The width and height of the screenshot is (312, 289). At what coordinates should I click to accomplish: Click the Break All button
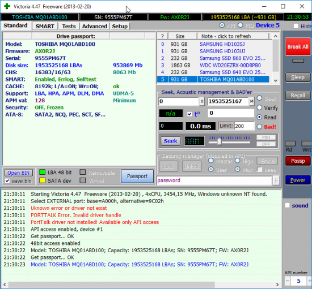pyautogui.click(x=298, y=46)
